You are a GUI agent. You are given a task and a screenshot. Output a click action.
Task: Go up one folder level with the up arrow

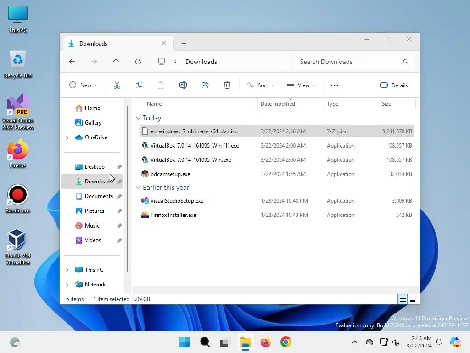click(x=116, y=62)
